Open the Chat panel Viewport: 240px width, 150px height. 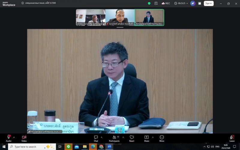coord(96,138)
